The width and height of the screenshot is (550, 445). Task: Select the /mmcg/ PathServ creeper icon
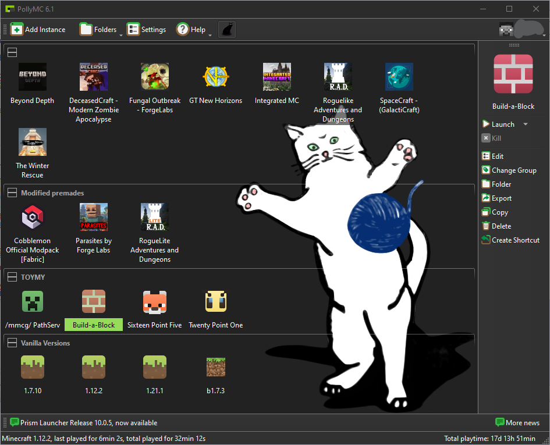pyautogui.click(x=32, y=301)
